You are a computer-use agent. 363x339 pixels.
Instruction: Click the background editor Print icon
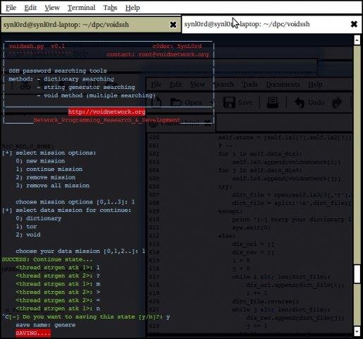(x=272, y=102)
